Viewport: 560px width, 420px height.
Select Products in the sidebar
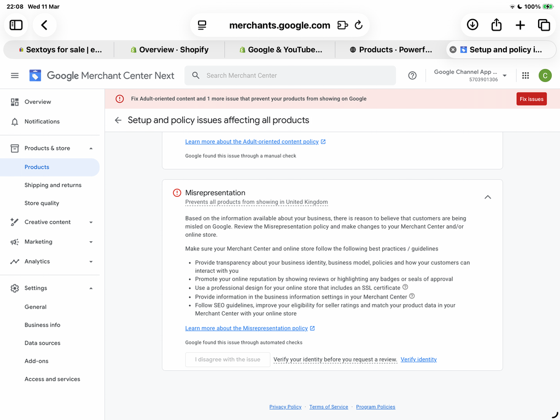coord(50,167)
